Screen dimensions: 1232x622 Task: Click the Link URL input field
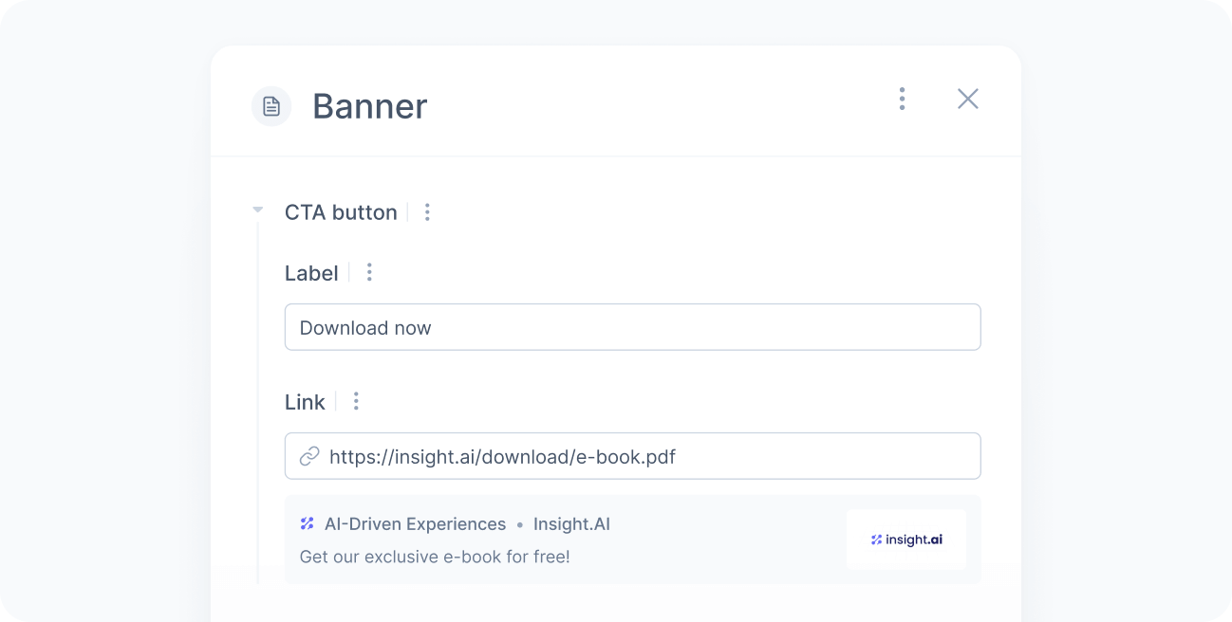[x=632, y=456]
